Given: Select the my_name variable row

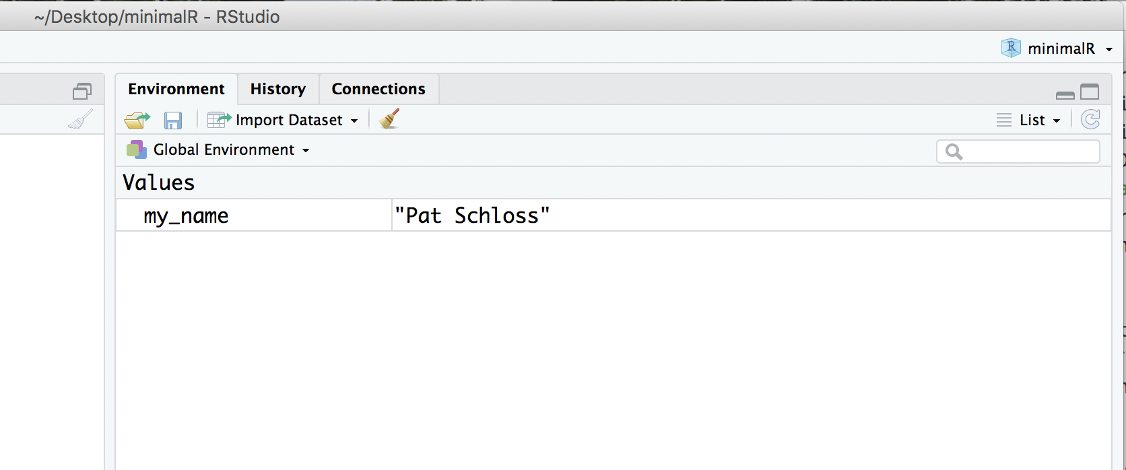Looking at the screenshot, I should point(186,215).
